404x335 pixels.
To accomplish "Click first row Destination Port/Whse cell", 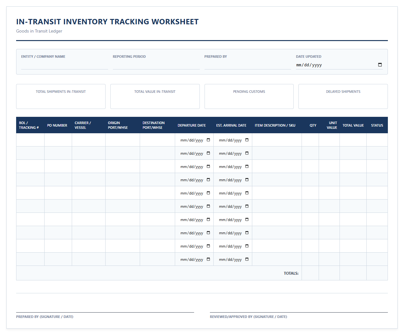I will tap(157, 140).
